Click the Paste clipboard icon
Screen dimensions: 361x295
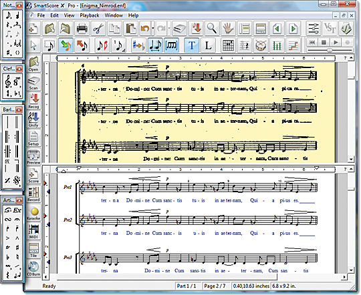click(x=130, y=29)
